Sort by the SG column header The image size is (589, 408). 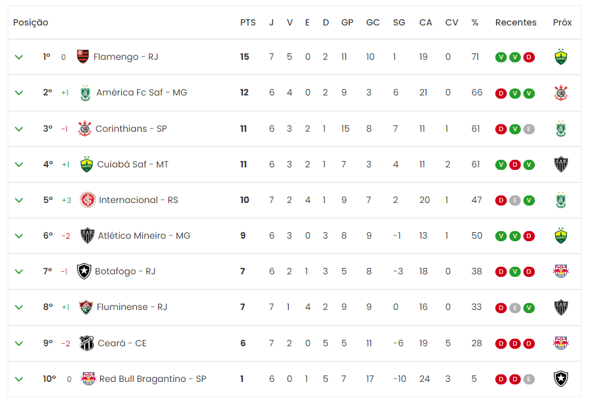coord(399,22)
